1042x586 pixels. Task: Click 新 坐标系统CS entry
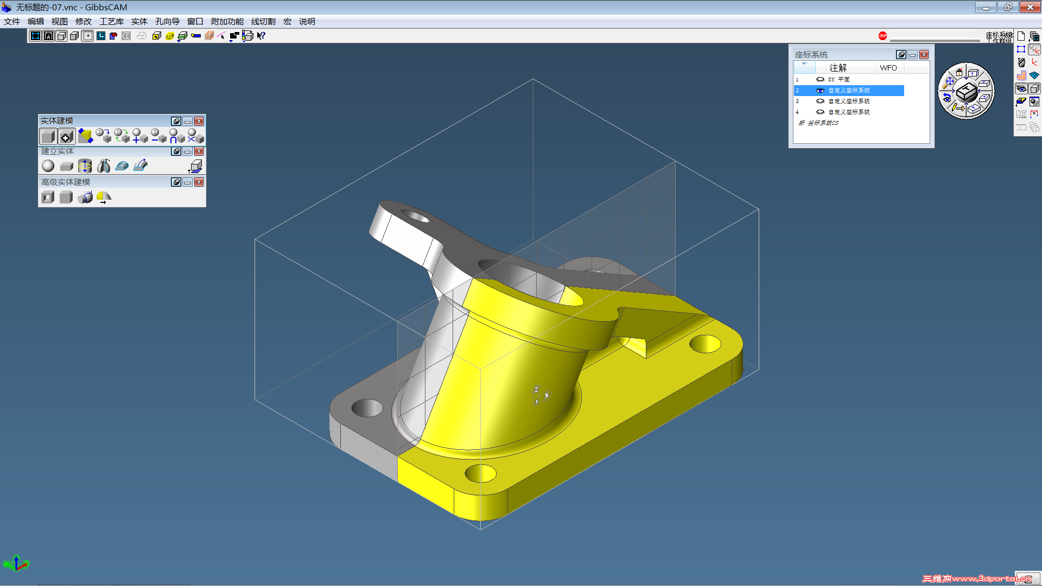pos(819,123)
